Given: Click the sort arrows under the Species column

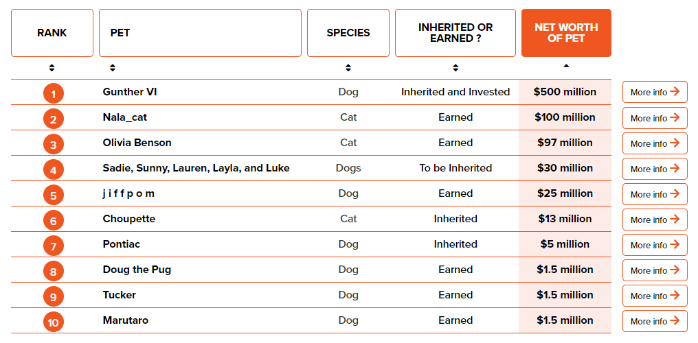Looking at the screenshot, I should pos(348,68).
